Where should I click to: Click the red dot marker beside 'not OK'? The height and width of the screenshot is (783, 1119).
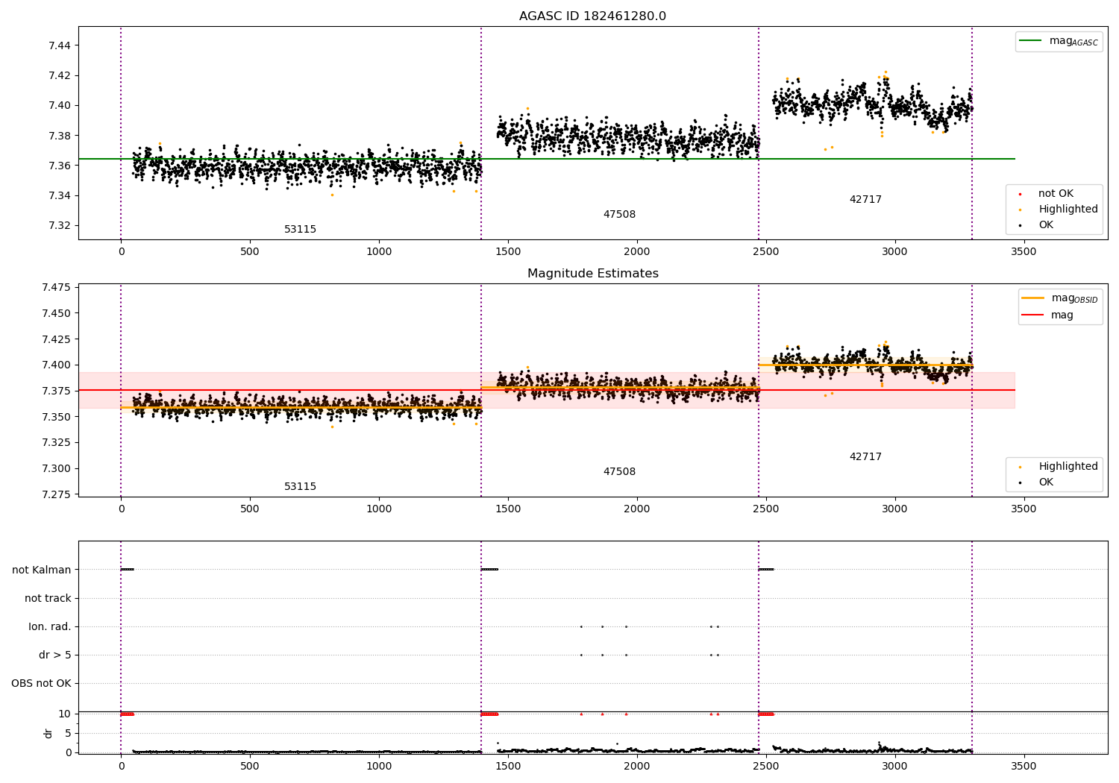[x=1020, y=194]
